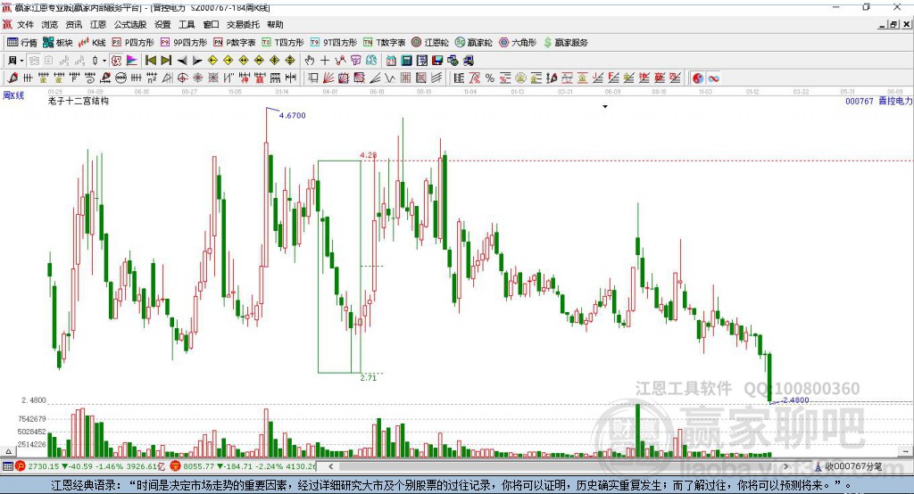Select the angle line tool
This screenshot has width=914, height=494.
pyautogui.click(x=376, y=78)
